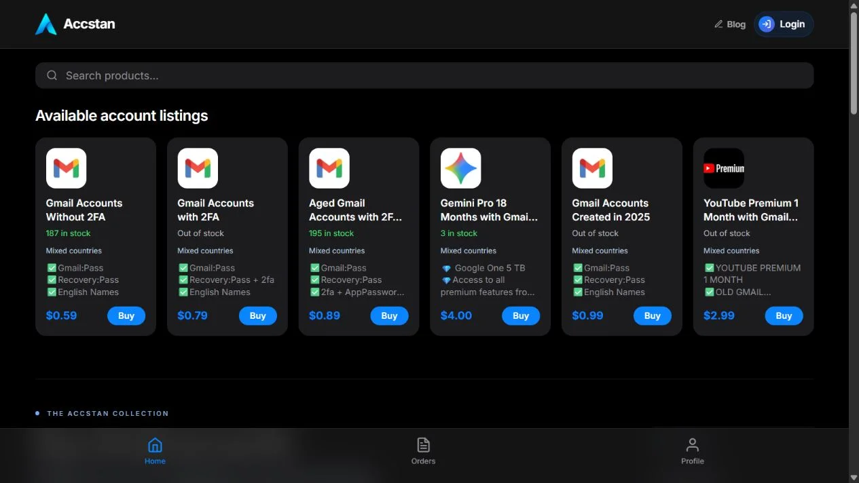
Task: Click the Google One 5 TB feature line
Action: pos(483,268)
